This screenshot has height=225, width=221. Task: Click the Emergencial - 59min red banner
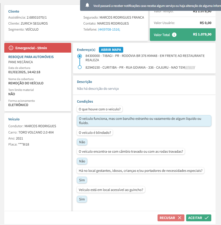pos(38,48)
